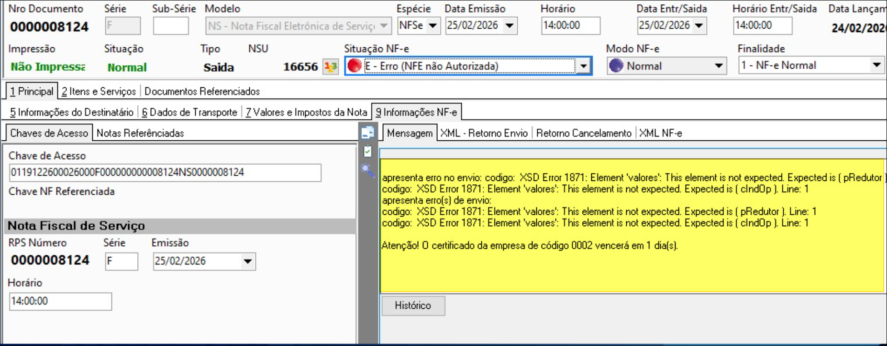Expand the Espécie NFSe dropdown

432,26
